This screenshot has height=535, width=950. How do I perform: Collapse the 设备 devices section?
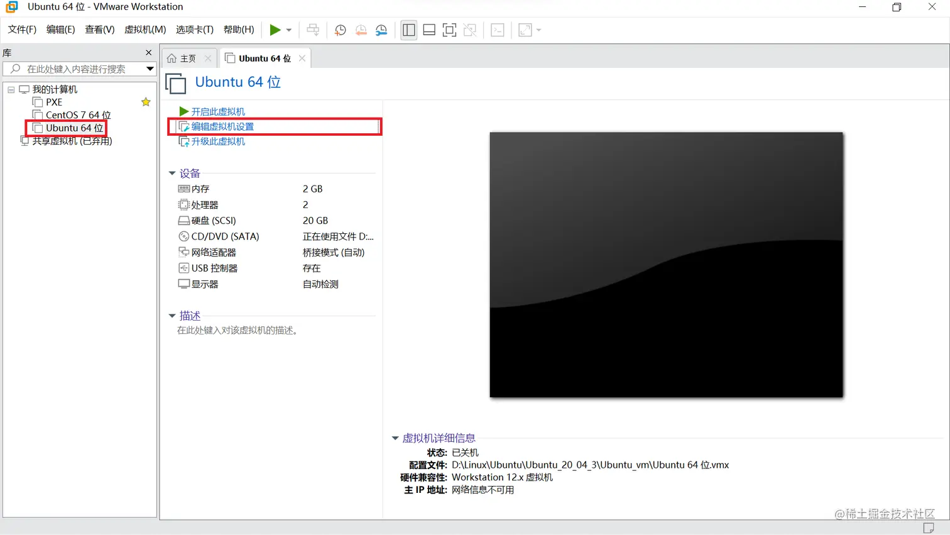tap(172, 174)
